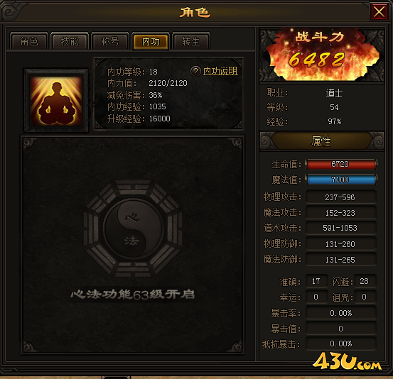Click the flaming 战斗力 6482 banner

click(x=322, y=55)
